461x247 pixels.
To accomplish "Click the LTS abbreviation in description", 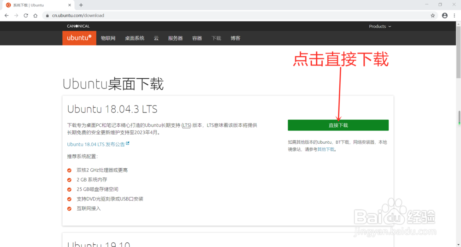I will click(186, 125).
